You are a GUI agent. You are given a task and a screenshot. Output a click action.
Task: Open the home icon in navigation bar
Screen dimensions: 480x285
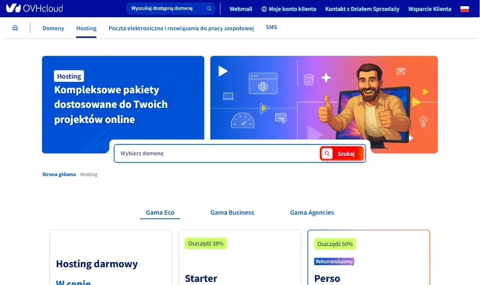[x=15, y=28]
